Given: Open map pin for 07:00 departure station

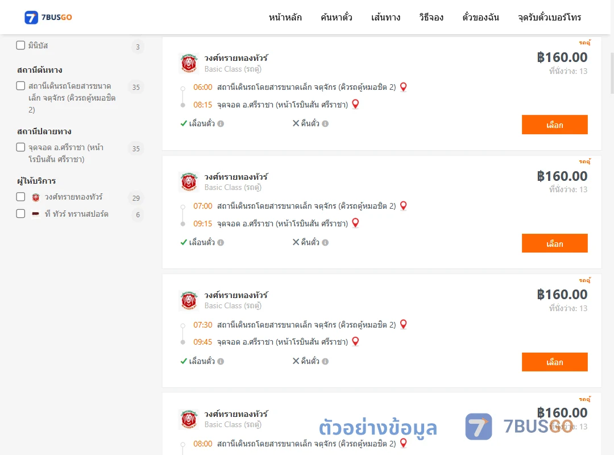Looking at the screenshot, I should [x=403, y=206].
